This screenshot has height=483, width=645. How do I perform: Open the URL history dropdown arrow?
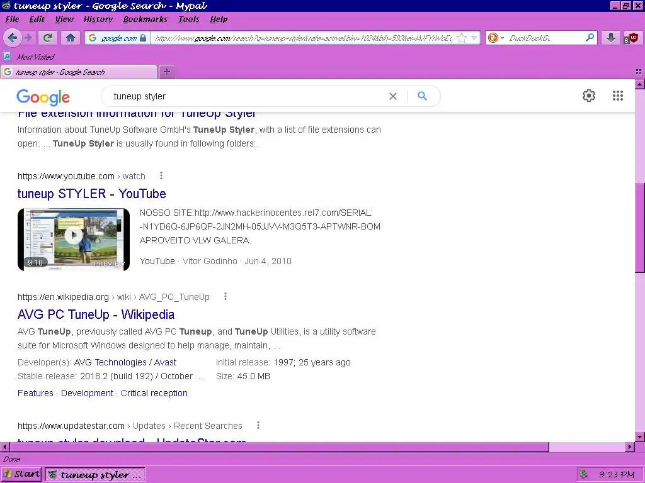point(474,38)
